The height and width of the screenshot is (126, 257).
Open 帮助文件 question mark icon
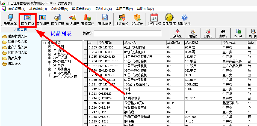[x=184, y=20]
